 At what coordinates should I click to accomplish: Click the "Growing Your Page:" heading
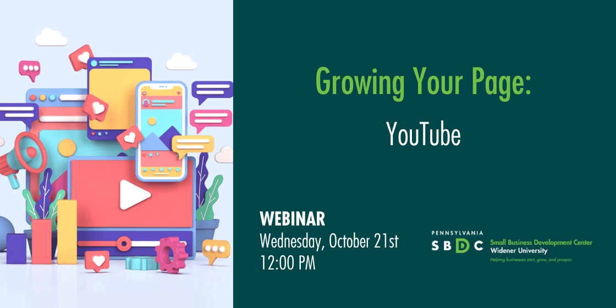click(424, 85)
